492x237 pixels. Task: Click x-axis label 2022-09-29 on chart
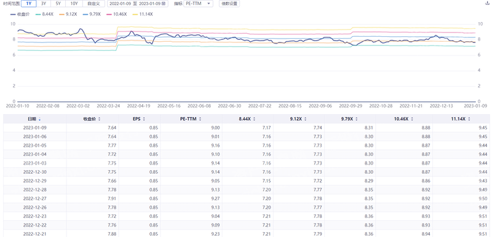pos(351,106)
